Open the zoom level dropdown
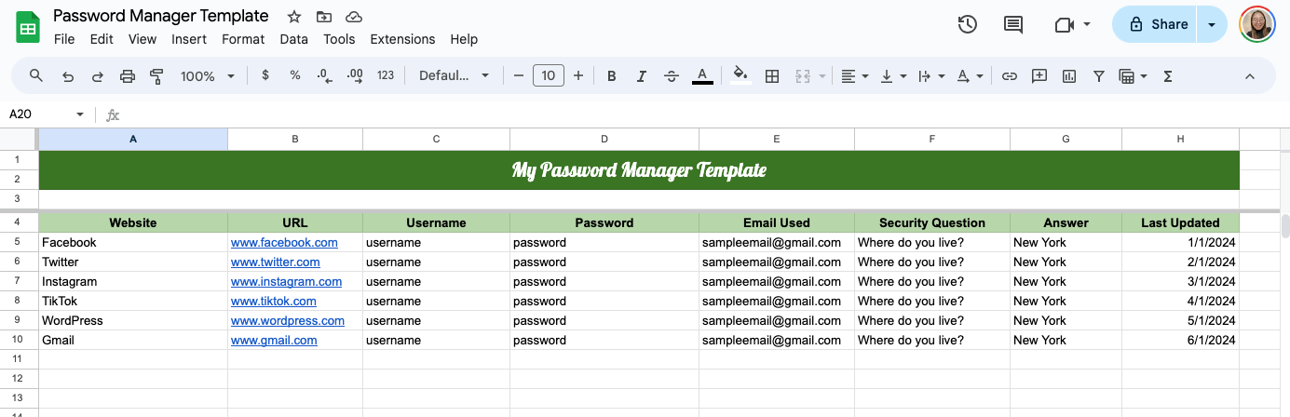The width and height of the screenshot is (1290, 417). click(205, 76)
